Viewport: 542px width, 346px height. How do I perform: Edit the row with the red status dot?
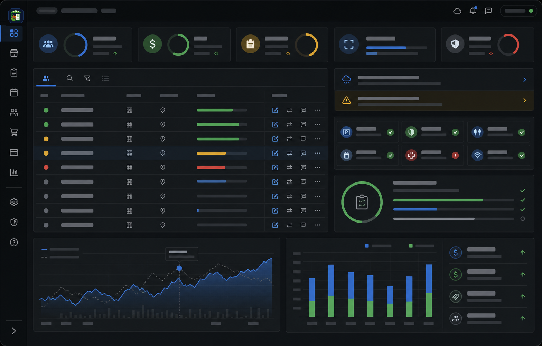[x=275, y=168]
